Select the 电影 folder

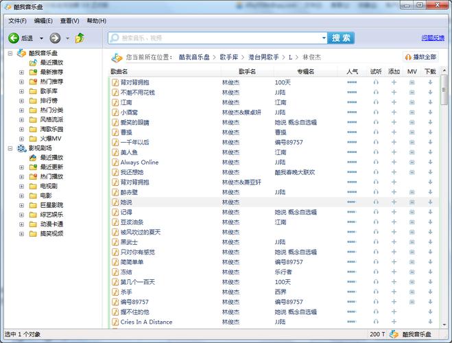point(46,196)
